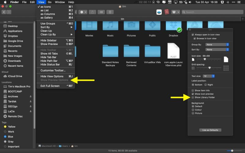
Task: Select com.apple.LaunchServices.plist file
Action: [173, 51]
